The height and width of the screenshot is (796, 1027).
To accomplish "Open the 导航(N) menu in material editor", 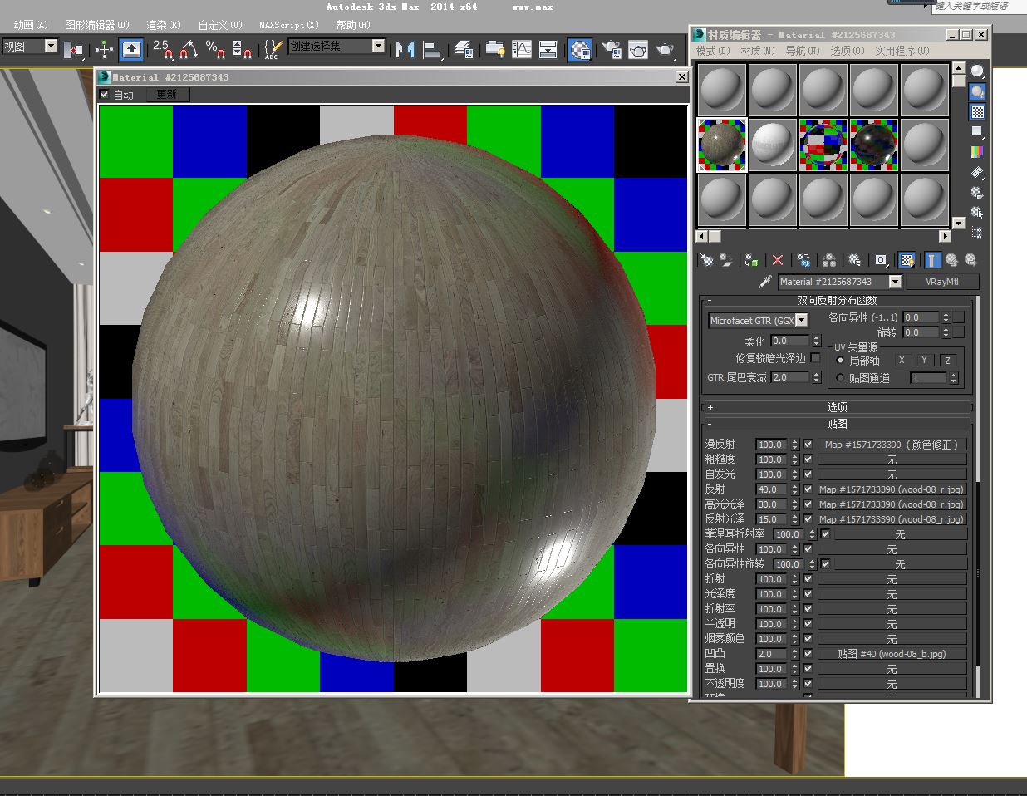I will point(802,51).
